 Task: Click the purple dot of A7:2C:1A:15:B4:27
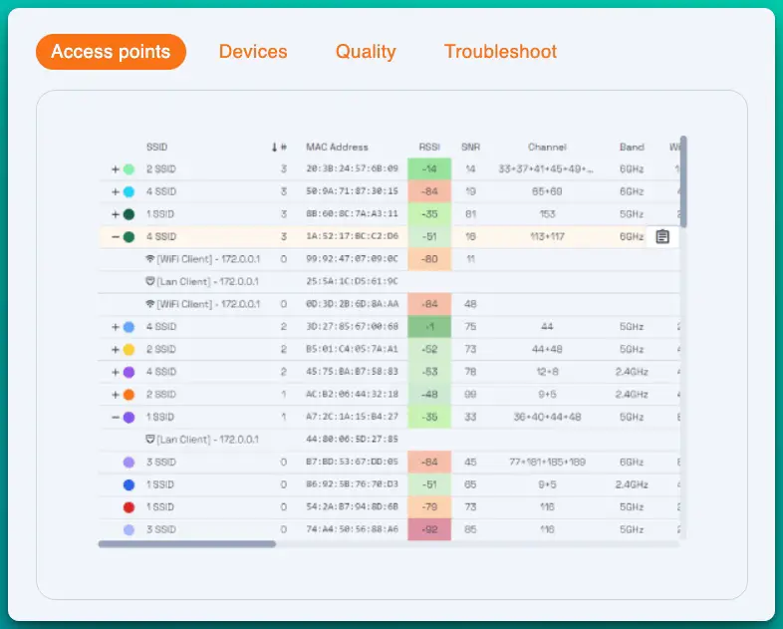coord(129,417)
